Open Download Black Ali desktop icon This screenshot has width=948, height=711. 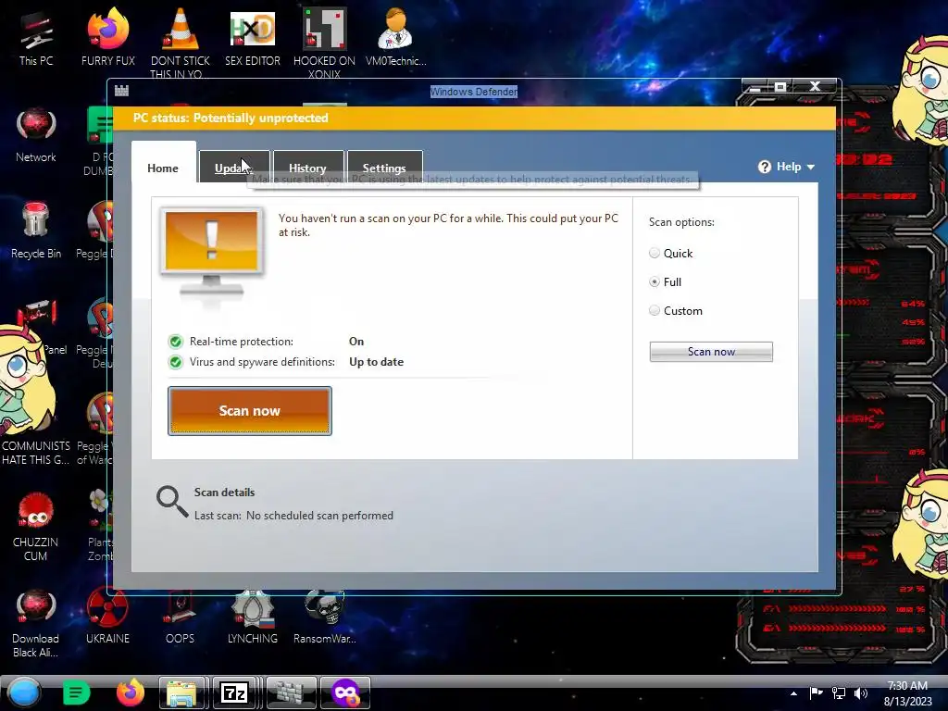36,623
